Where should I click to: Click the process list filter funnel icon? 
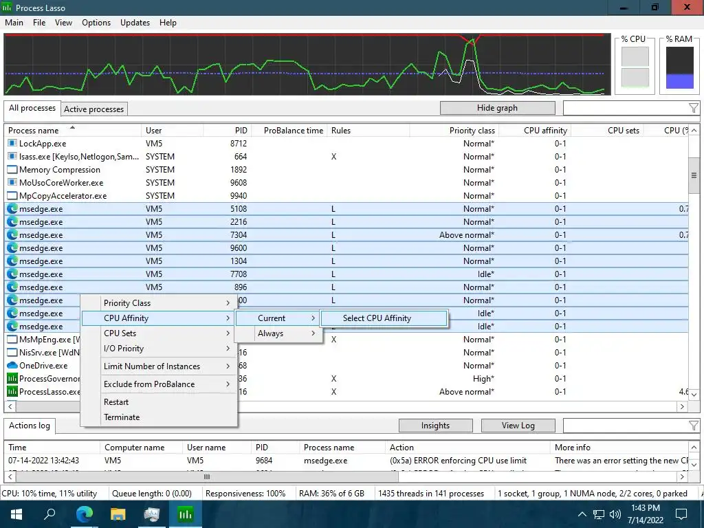[693, 108]
